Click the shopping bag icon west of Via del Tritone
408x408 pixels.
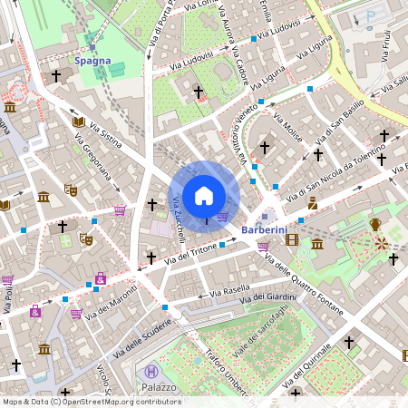(101, 278)
